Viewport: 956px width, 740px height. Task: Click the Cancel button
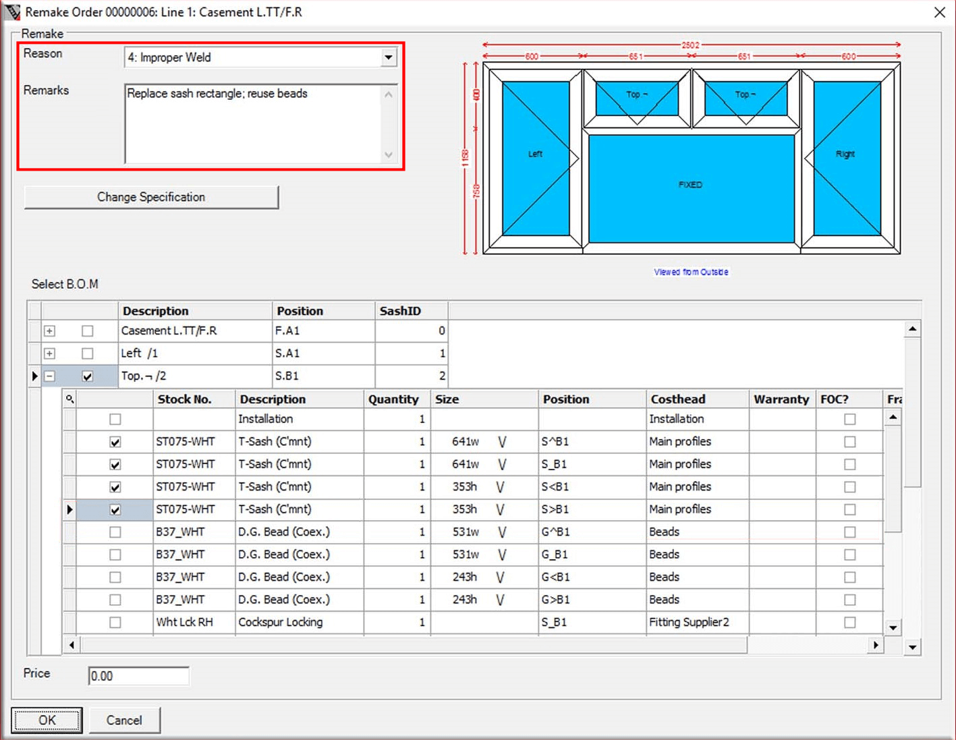[124, 720]
